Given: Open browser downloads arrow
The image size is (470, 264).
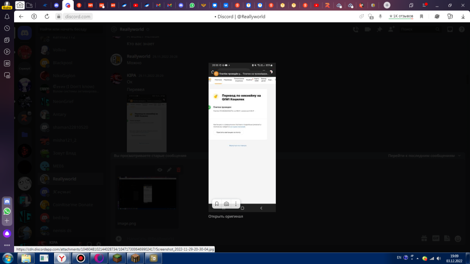Looking at the screenshot, I should [463, 16].
